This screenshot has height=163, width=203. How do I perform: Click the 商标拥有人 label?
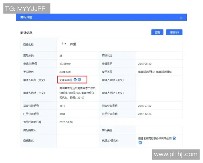tap(30, 130)
